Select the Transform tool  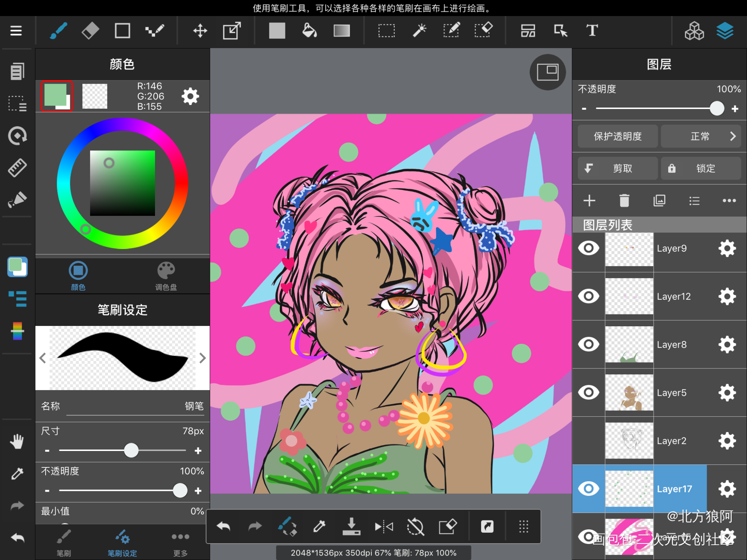[x=232, y=31]
